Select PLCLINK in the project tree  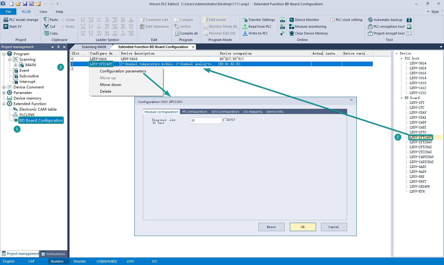[27, 115]
